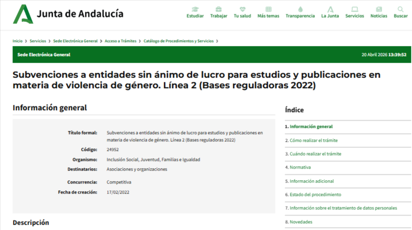The width and height of the screenshot is (412, 230).
Task: Select the La Junta menu label
Action: pyautogui.click(x=330, y=16)
